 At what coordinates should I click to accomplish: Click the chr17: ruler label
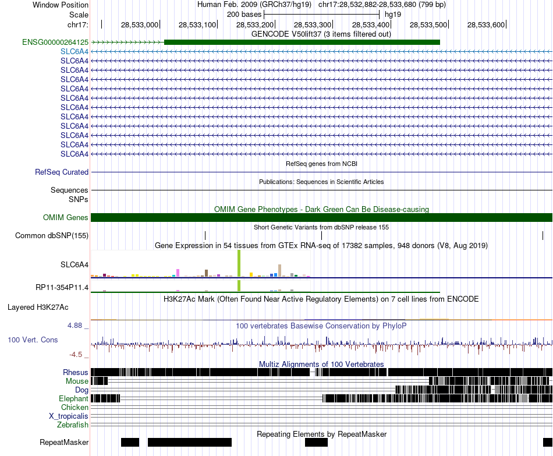[78, 24]
